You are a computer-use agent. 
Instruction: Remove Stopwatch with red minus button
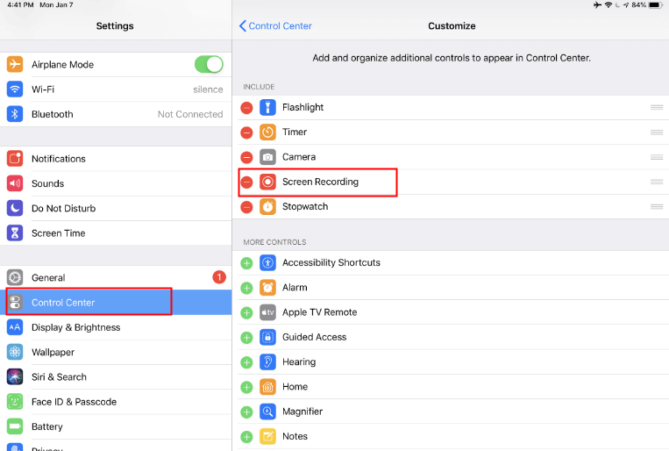[246, 207]
